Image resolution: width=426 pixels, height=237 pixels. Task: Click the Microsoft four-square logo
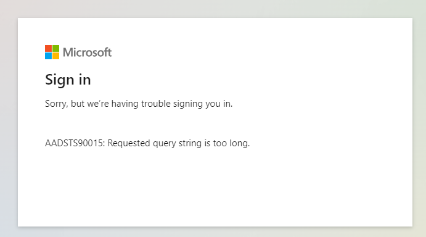click(x=52, y=52)
